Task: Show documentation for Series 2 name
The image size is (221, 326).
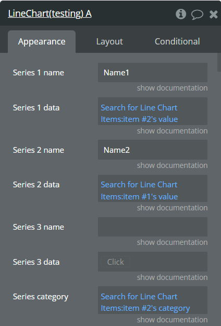Action: [172, 165]
